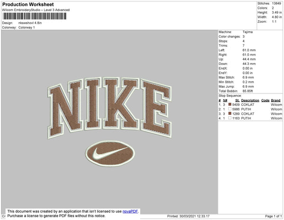Select the Left value 61.0 mm
This screenshot has height=220, width=284.
pyautogui.click(x=249, y=50)
